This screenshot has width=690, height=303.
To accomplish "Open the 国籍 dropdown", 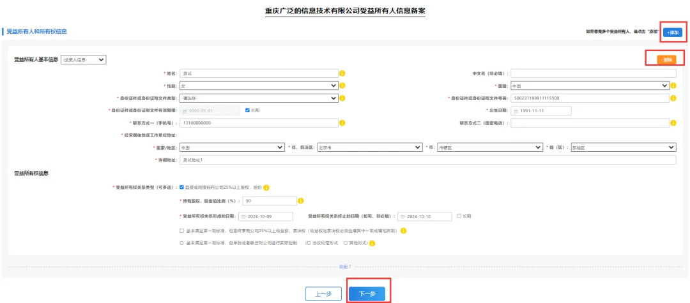I will pos(590,85).
